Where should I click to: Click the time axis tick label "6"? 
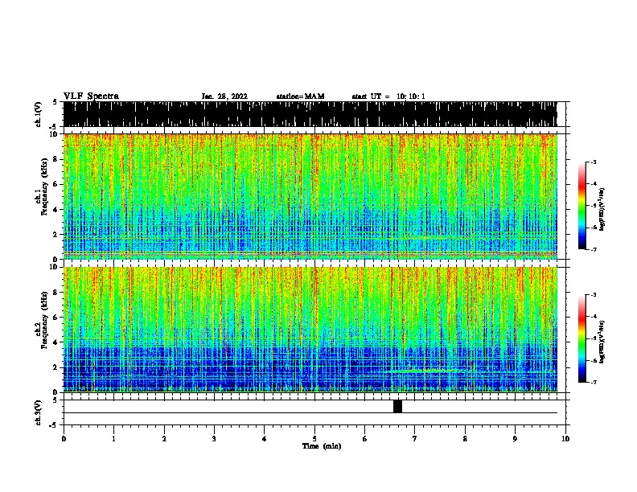coord(364,439)
